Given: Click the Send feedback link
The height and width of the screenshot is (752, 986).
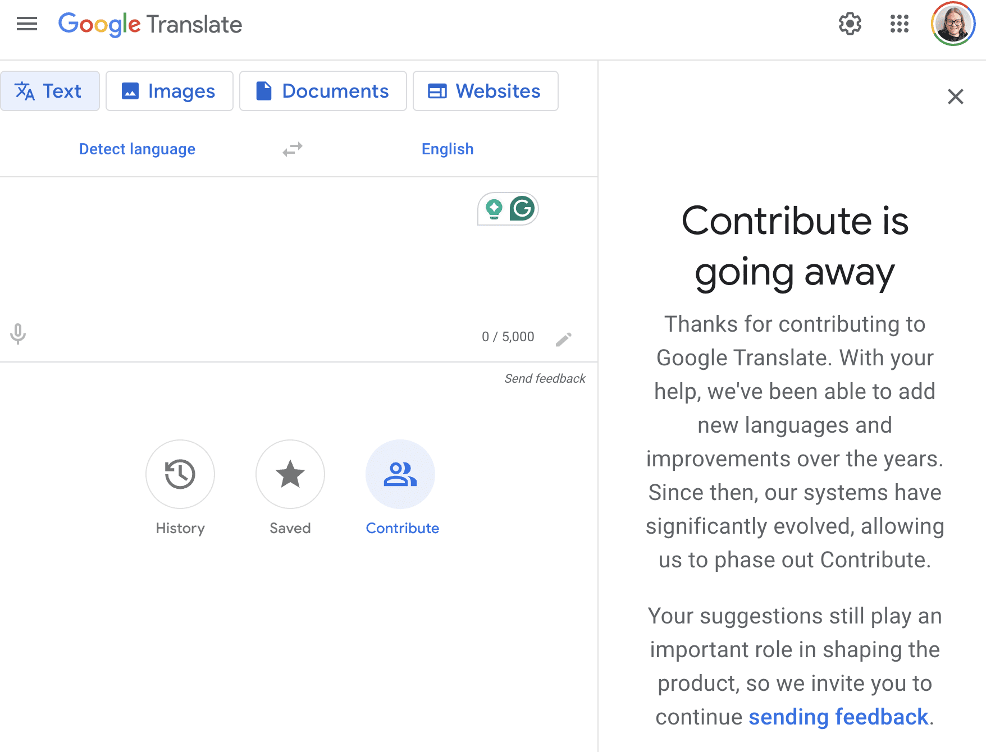Looking at the screenshot, I should click(x=544, y=379).
